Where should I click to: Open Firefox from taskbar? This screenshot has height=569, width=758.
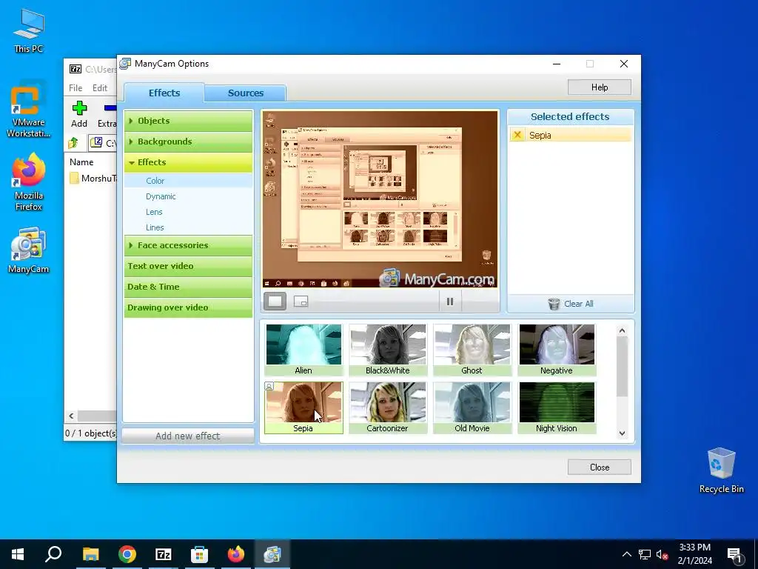coord(236,554)
